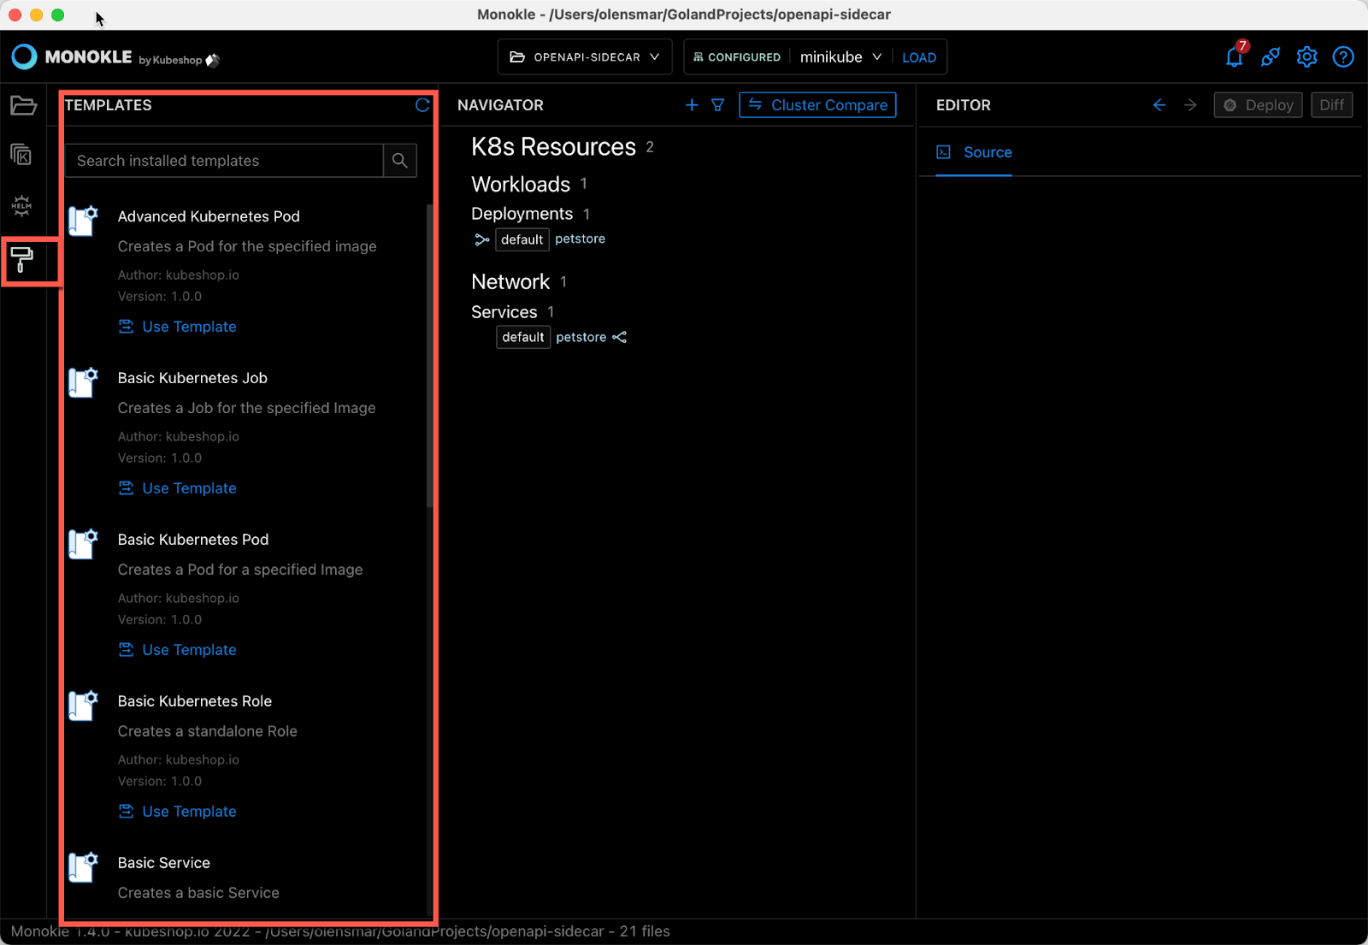Select the petstore service resource
Viewport: 1368px width, 945px height.
point(581,337)
